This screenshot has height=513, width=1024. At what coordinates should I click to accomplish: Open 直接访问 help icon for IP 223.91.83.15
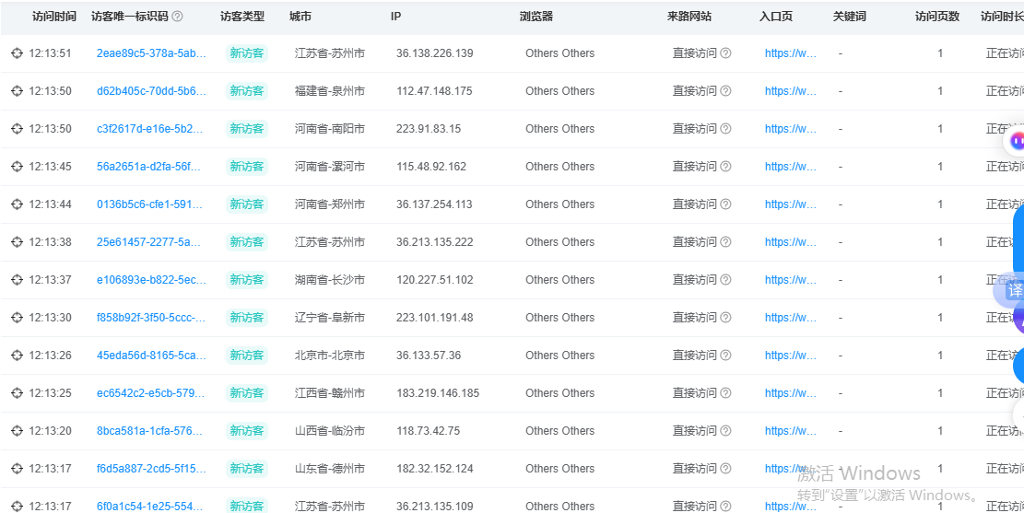point(725,129)
